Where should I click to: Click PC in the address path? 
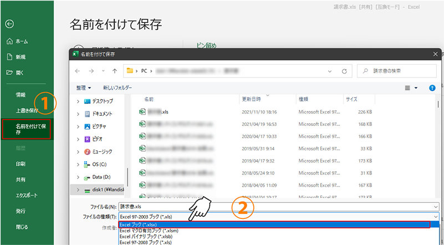pyautogui.click(x=144, y=71)
